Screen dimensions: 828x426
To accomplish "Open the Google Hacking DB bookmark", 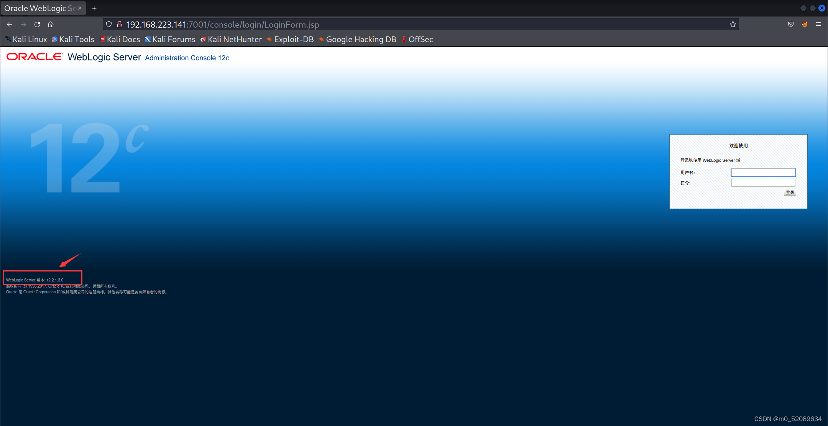I will click(x=357, y=39).
